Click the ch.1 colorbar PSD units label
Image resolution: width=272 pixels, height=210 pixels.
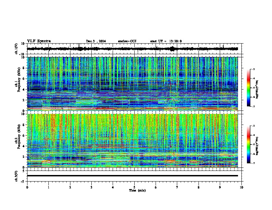(257, 90)
